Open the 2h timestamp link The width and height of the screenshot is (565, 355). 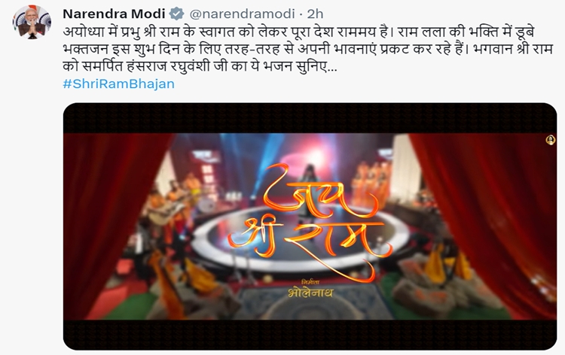point(315,14)
